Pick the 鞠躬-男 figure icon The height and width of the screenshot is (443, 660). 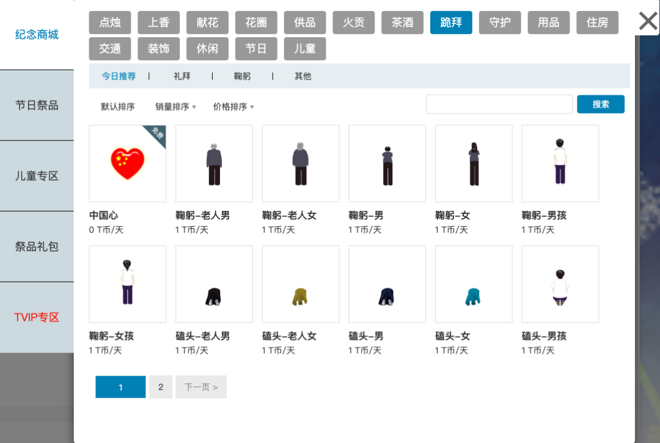click(x=387, y=163)
